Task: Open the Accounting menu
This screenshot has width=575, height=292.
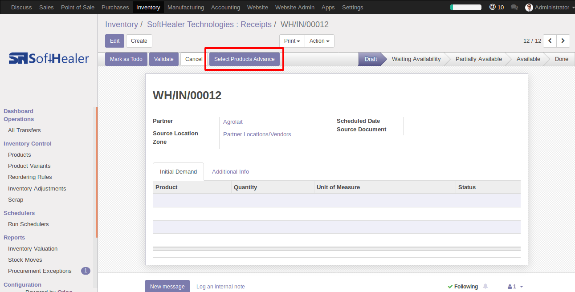Action: pos(225,7)
